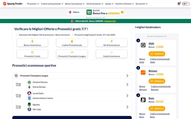Click the Bonus Bwin link

tap(142, 115)
